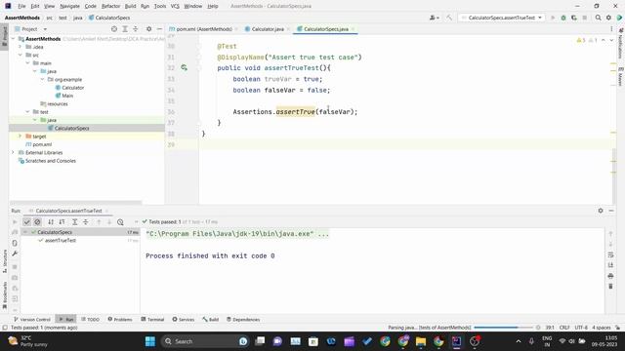Open the Build tool window
Screen dimensions: 625x351
(x=211, y=319)
